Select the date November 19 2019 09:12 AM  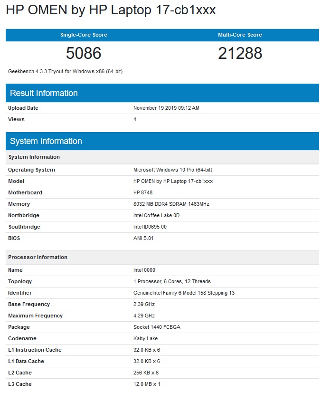tap(166, 108)
